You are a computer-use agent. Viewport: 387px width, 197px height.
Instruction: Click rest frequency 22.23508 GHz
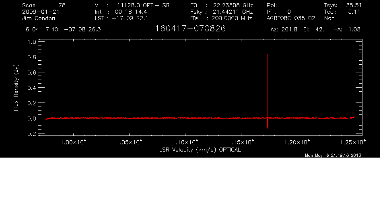click(233, 5)
